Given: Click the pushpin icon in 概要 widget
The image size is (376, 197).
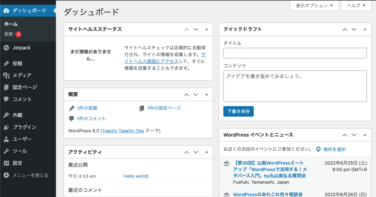Looking at the screenshot, I should (x=72, y=108).
